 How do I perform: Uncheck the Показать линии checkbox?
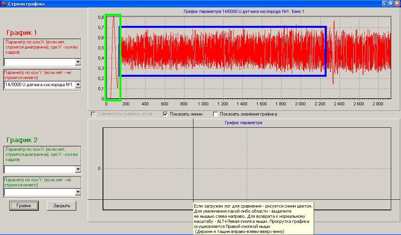165,114
